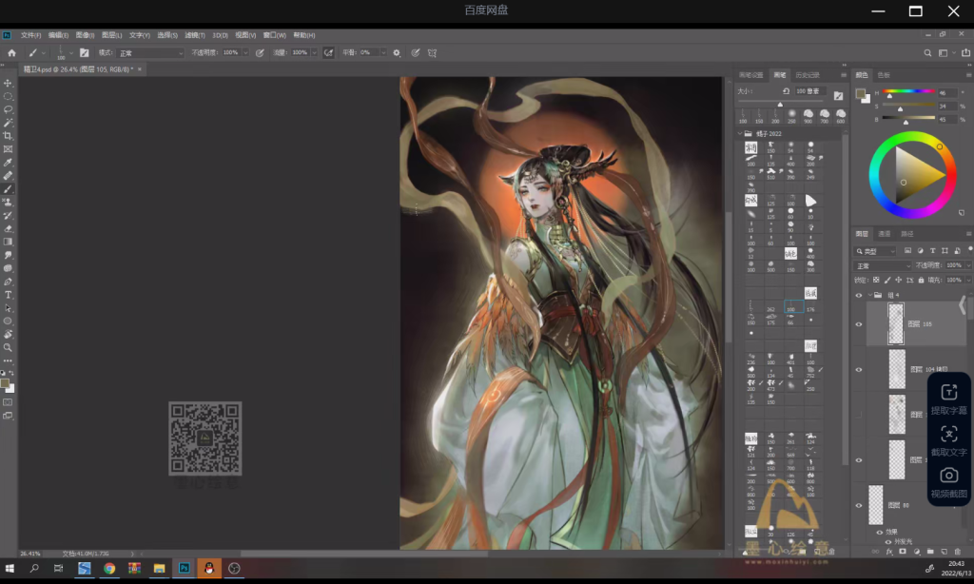Select the Zoom magnifier tool

click(x=8, y=347)
